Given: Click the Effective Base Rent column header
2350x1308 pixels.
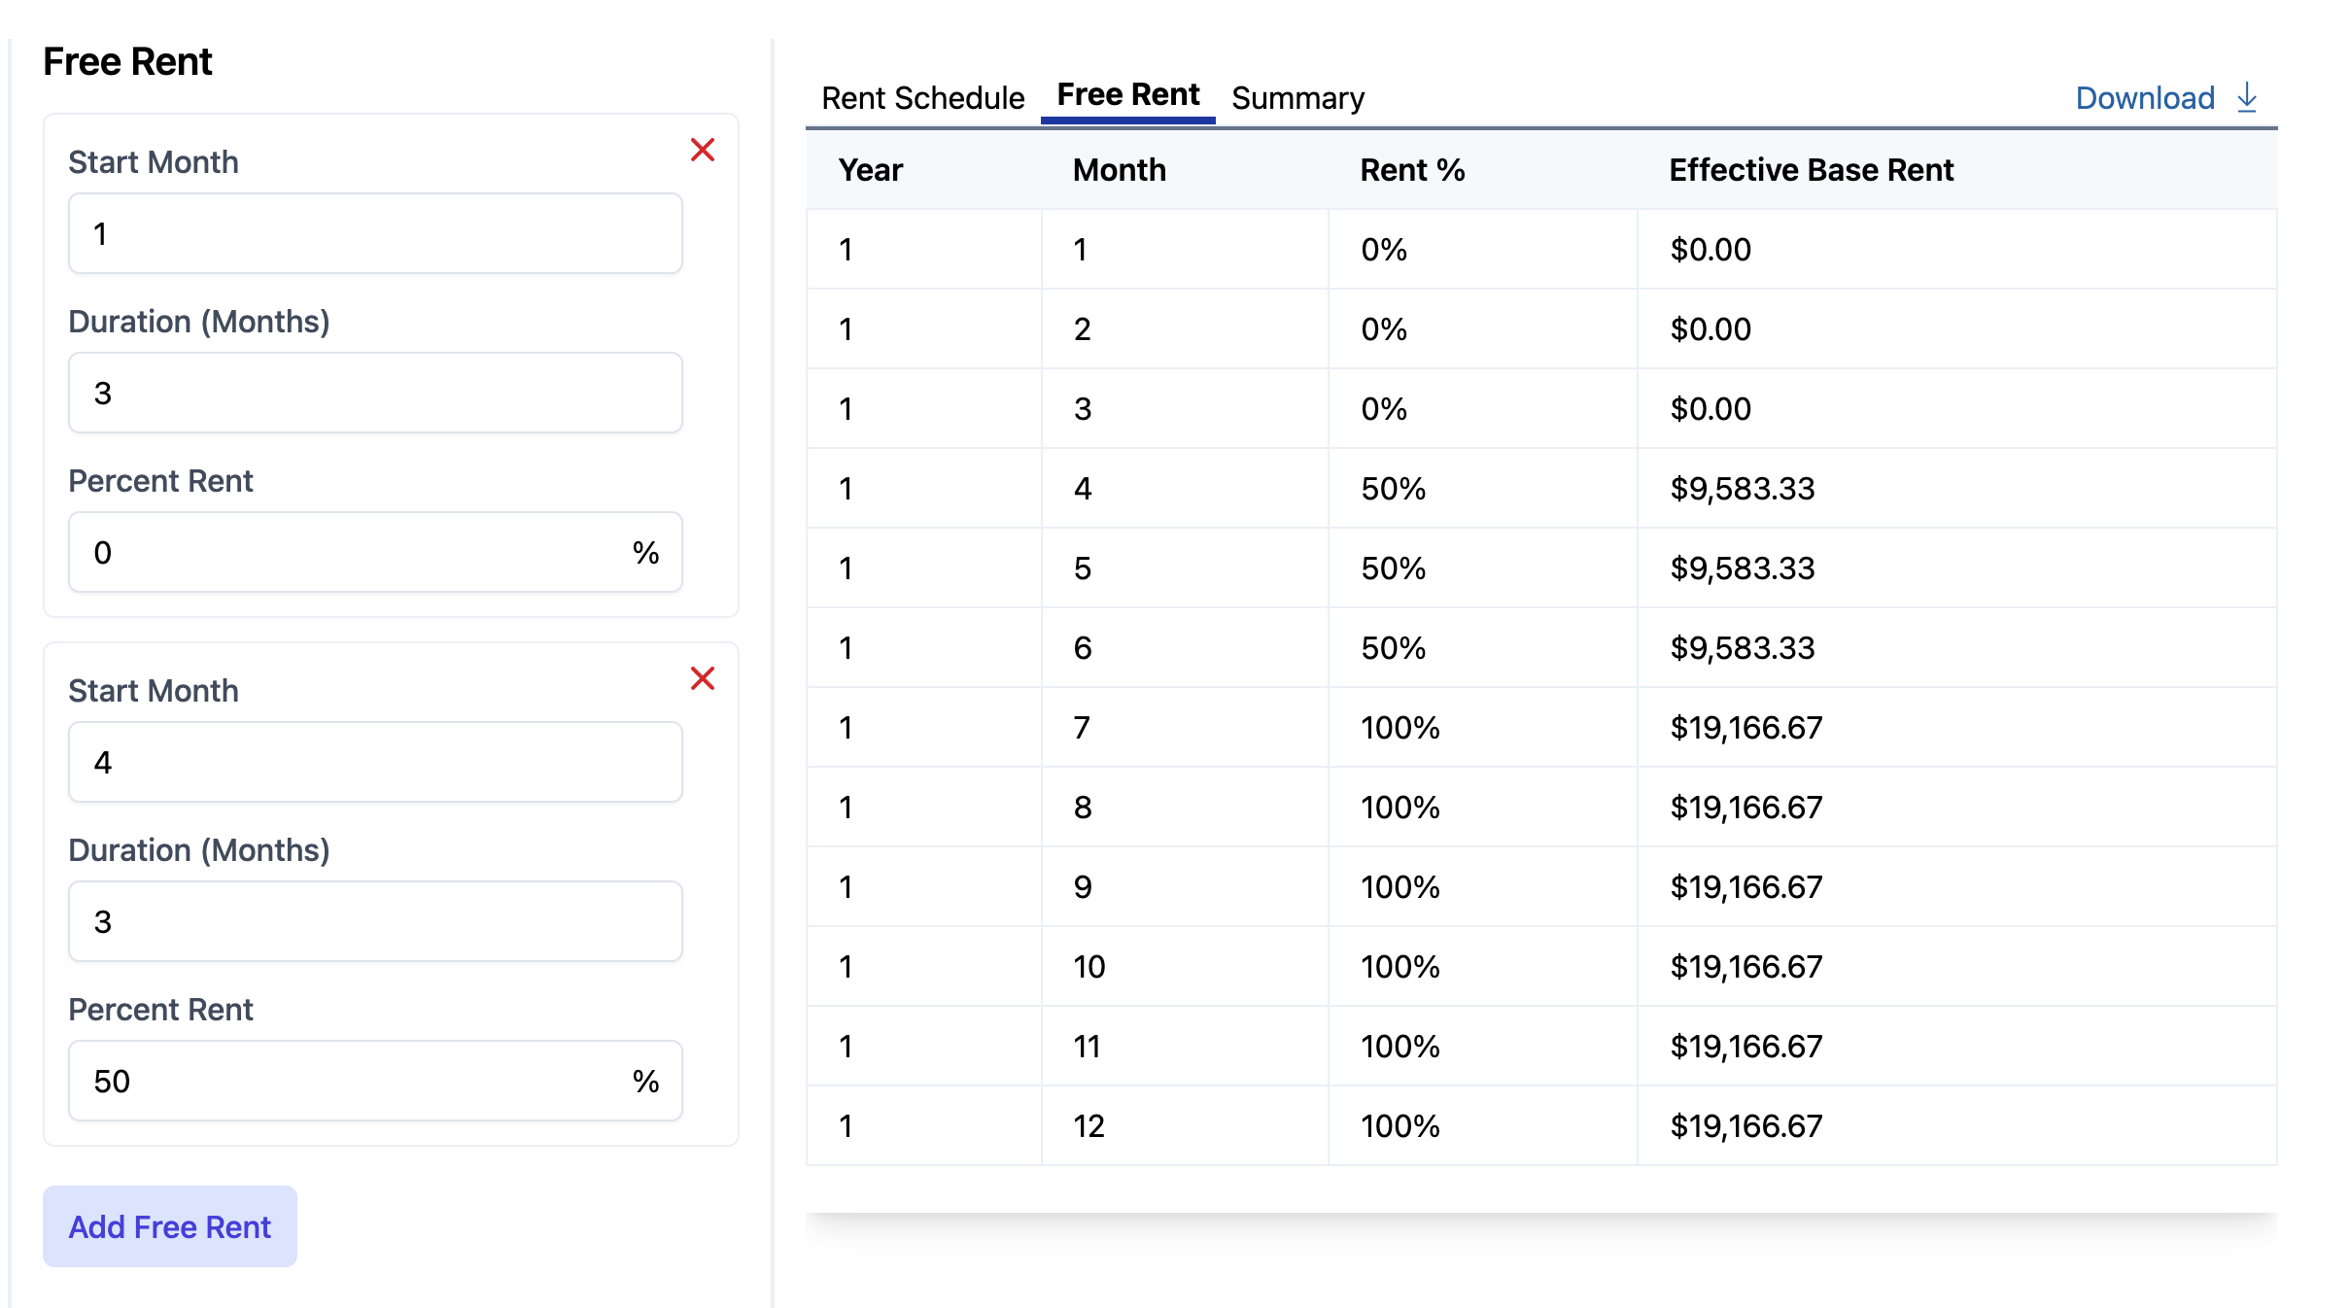Looking at the screenshot, I should click(x=1812, y=169).
